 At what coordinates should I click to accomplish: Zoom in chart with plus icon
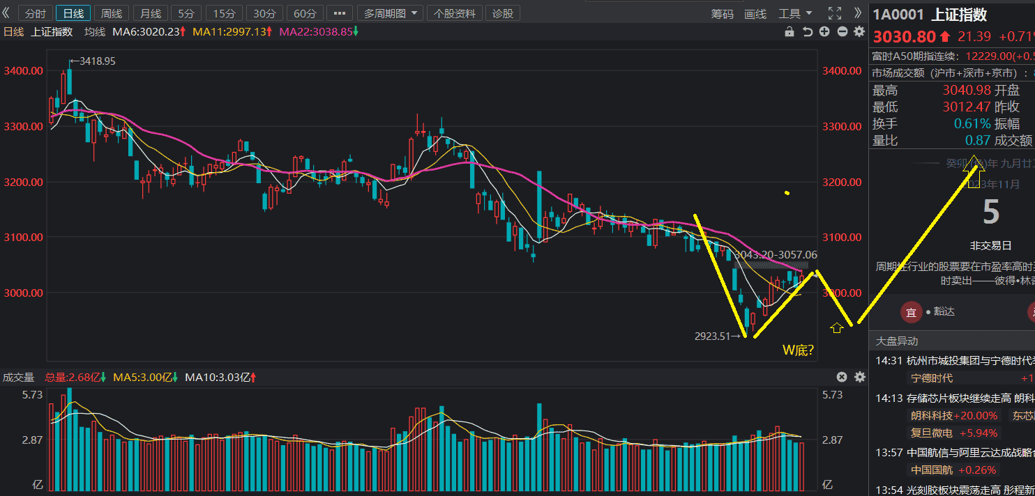point(824,31)
